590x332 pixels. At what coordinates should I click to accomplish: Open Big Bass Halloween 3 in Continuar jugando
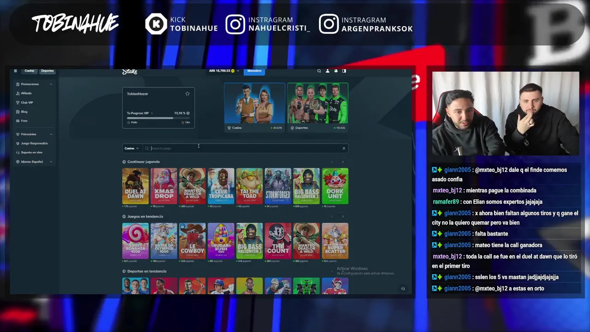[307, 186]
